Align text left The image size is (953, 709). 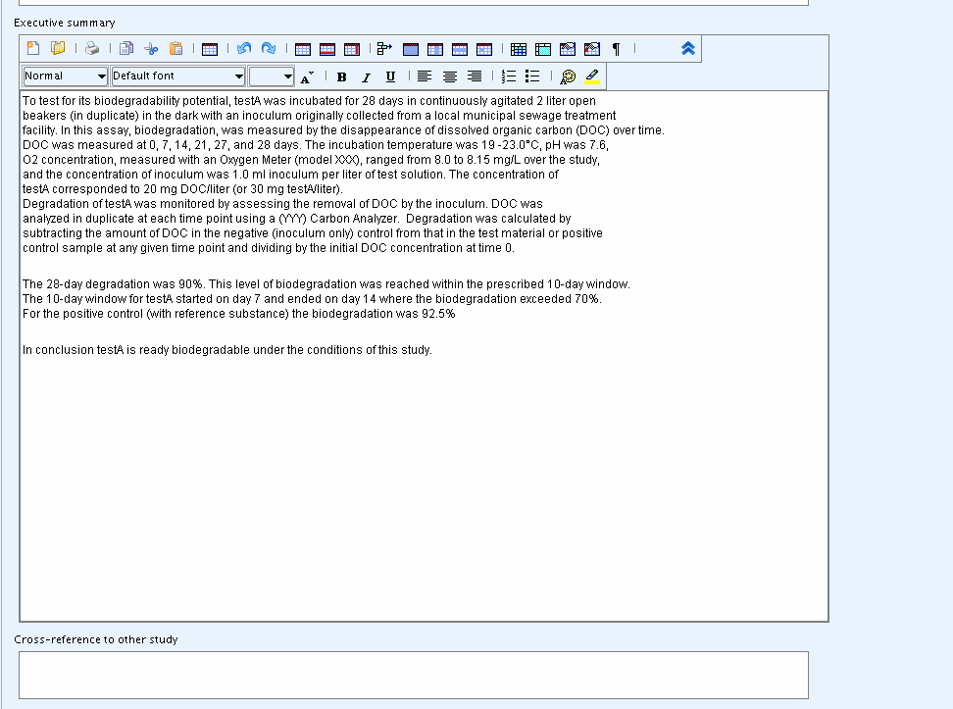click(425, 76)
